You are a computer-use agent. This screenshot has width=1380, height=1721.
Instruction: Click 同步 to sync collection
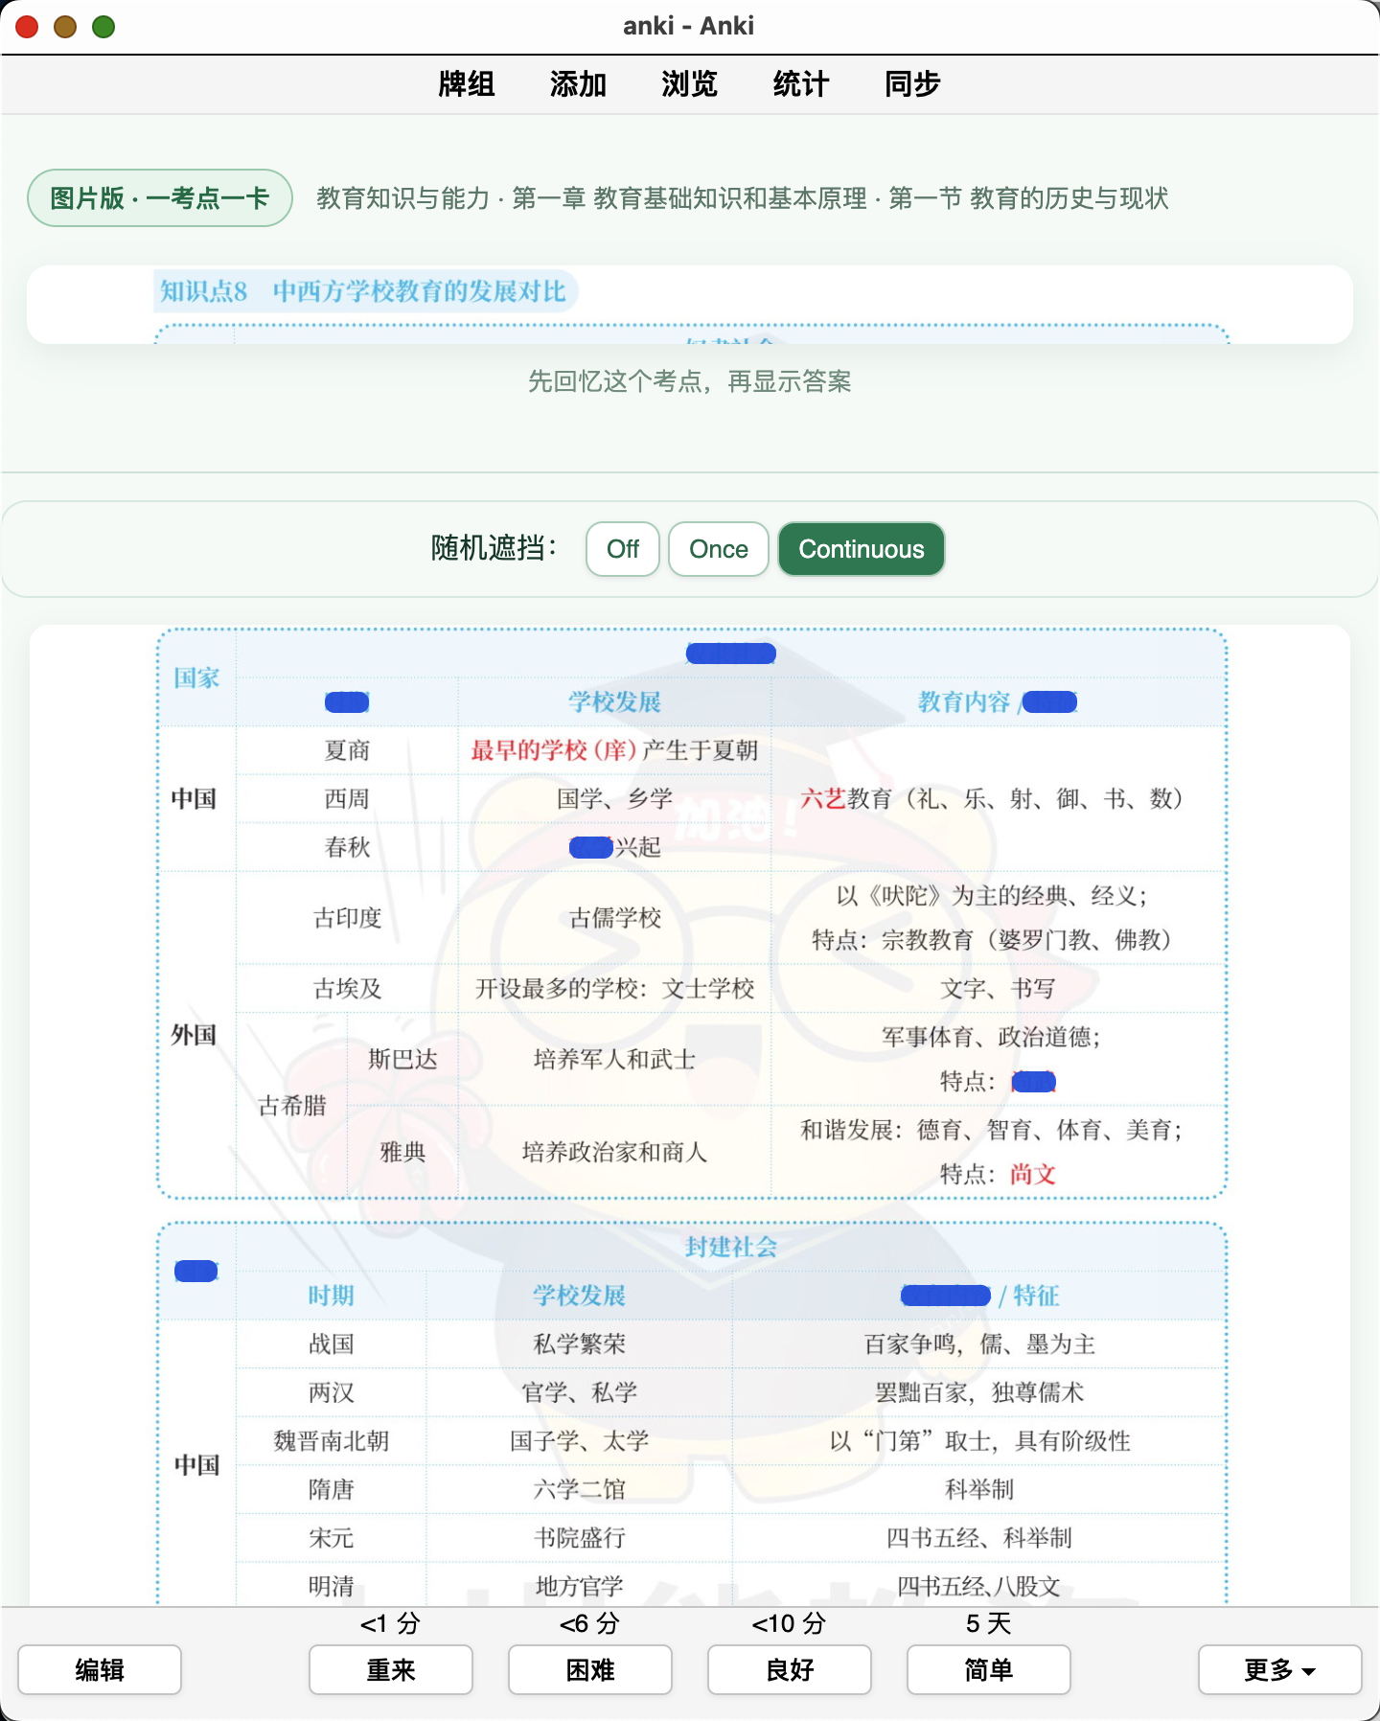[911, 84]
